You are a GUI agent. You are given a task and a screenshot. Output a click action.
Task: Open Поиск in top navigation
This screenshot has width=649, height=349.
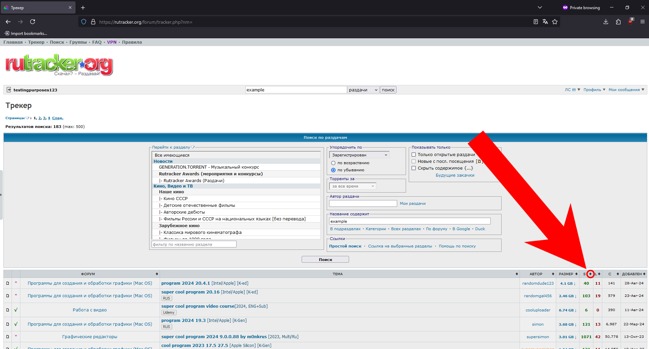point(57,42)
